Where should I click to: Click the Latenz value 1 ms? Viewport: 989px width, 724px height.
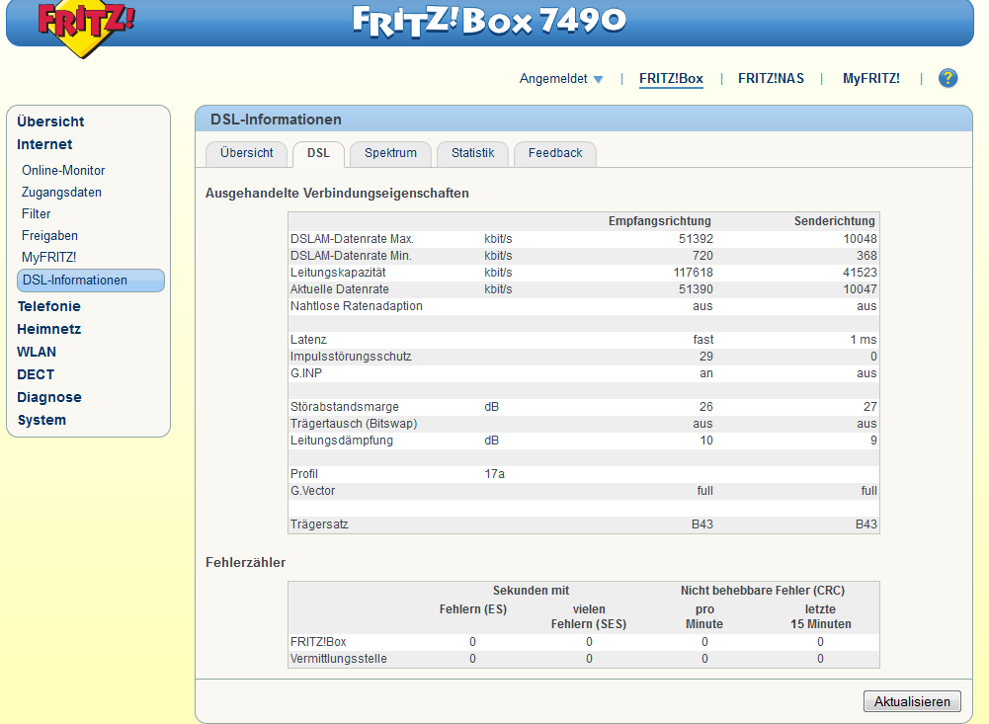pyautogui.click(x=863, y=340)
